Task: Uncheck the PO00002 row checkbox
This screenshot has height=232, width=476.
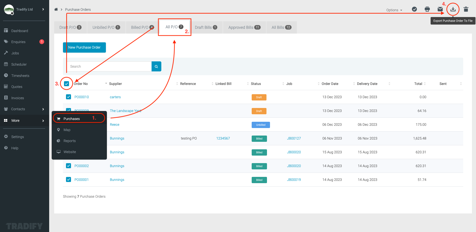Action: point(69,166)
